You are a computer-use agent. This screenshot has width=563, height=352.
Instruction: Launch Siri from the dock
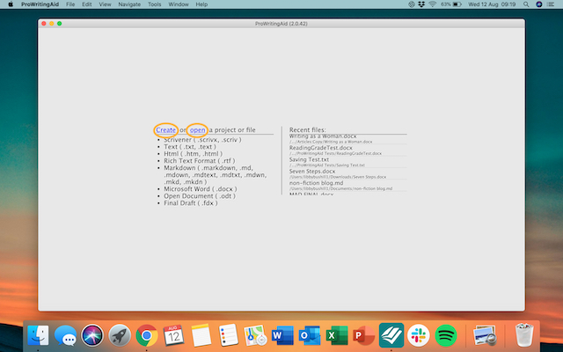pos(92,335)
